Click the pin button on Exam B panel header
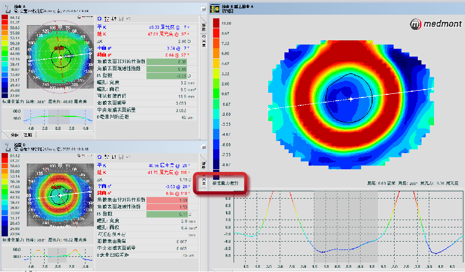The height and width of the screenshot is (272, 465). (x=204, y=147)
